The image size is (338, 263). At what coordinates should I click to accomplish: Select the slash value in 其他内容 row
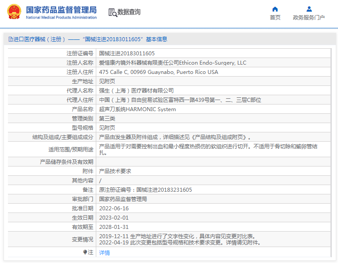[x=100, y=181]
